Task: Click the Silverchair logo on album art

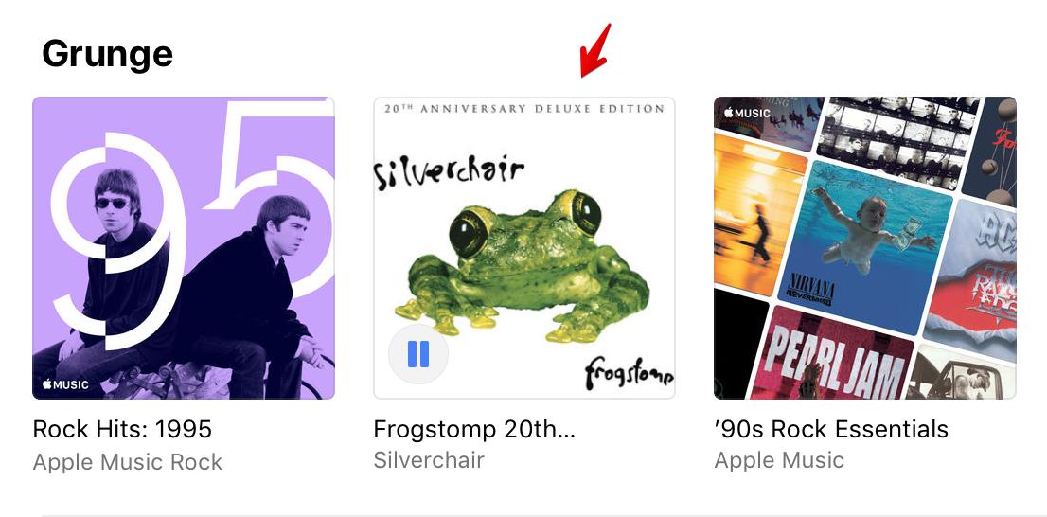Action: 449,172
